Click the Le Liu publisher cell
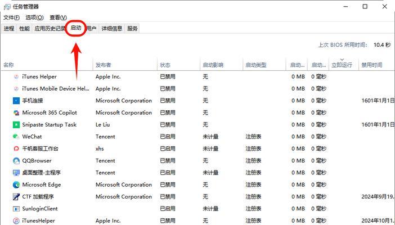 (x=102, y=124)
